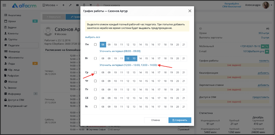Click the envelope mail icon in top bar
This screenshot has height=135, width=275.
(x=77, y=5)
